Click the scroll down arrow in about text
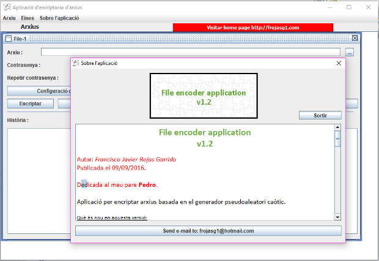The height and width of the screenshot is (261, 379). (337, 217)
